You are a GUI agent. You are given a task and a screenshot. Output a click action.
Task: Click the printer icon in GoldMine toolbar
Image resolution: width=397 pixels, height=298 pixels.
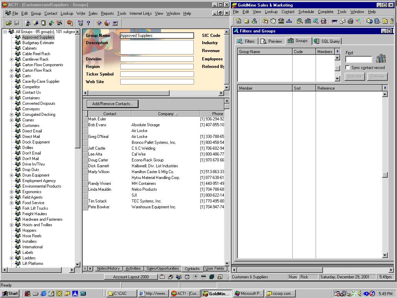click(350, 21)
